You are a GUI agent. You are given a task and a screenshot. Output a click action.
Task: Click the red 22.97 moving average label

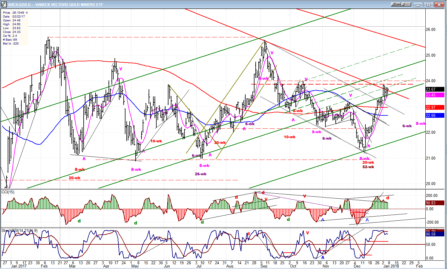click(x=435, y=107)
